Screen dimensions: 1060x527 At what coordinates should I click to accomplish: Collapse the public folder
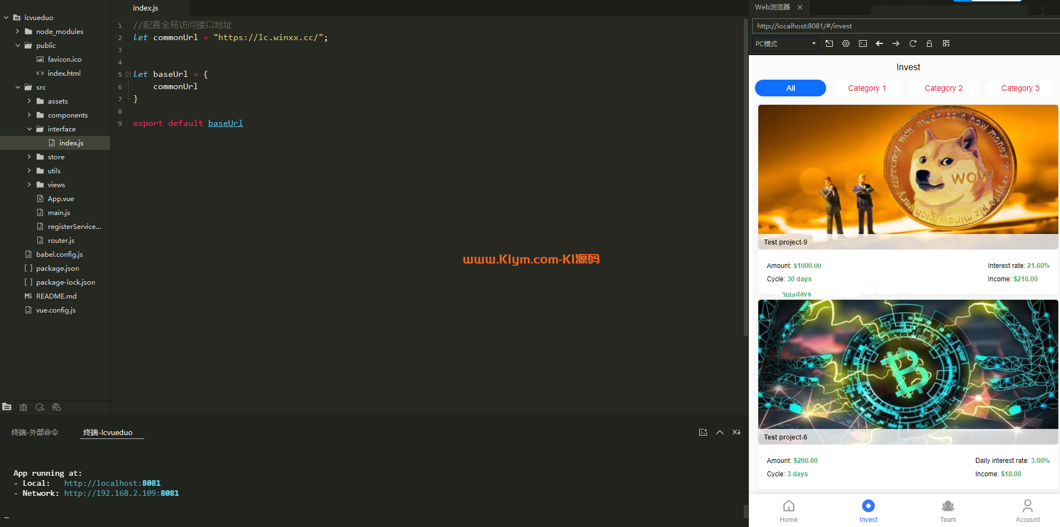coord(18,46)
